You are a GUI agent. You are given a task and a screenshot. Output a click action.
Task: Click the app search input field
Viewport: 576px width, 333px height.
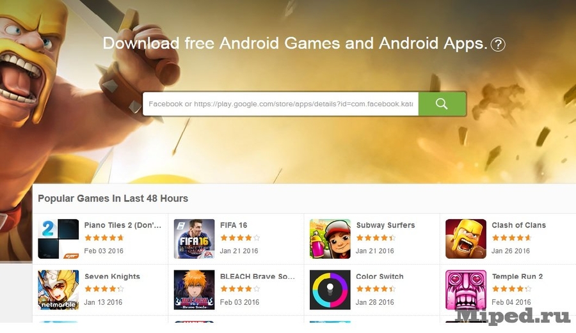(281, 104)
